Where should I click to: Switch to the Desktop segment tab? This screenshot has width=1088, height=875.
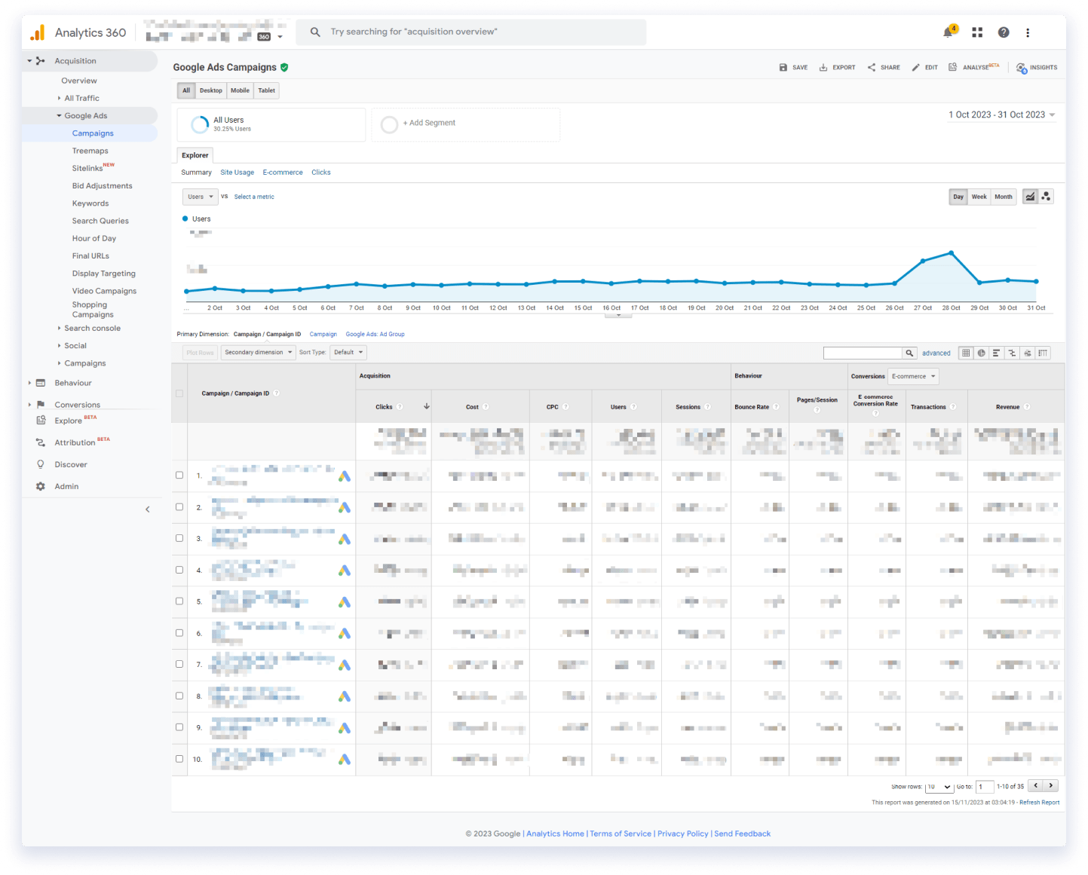tap(211, 90)
